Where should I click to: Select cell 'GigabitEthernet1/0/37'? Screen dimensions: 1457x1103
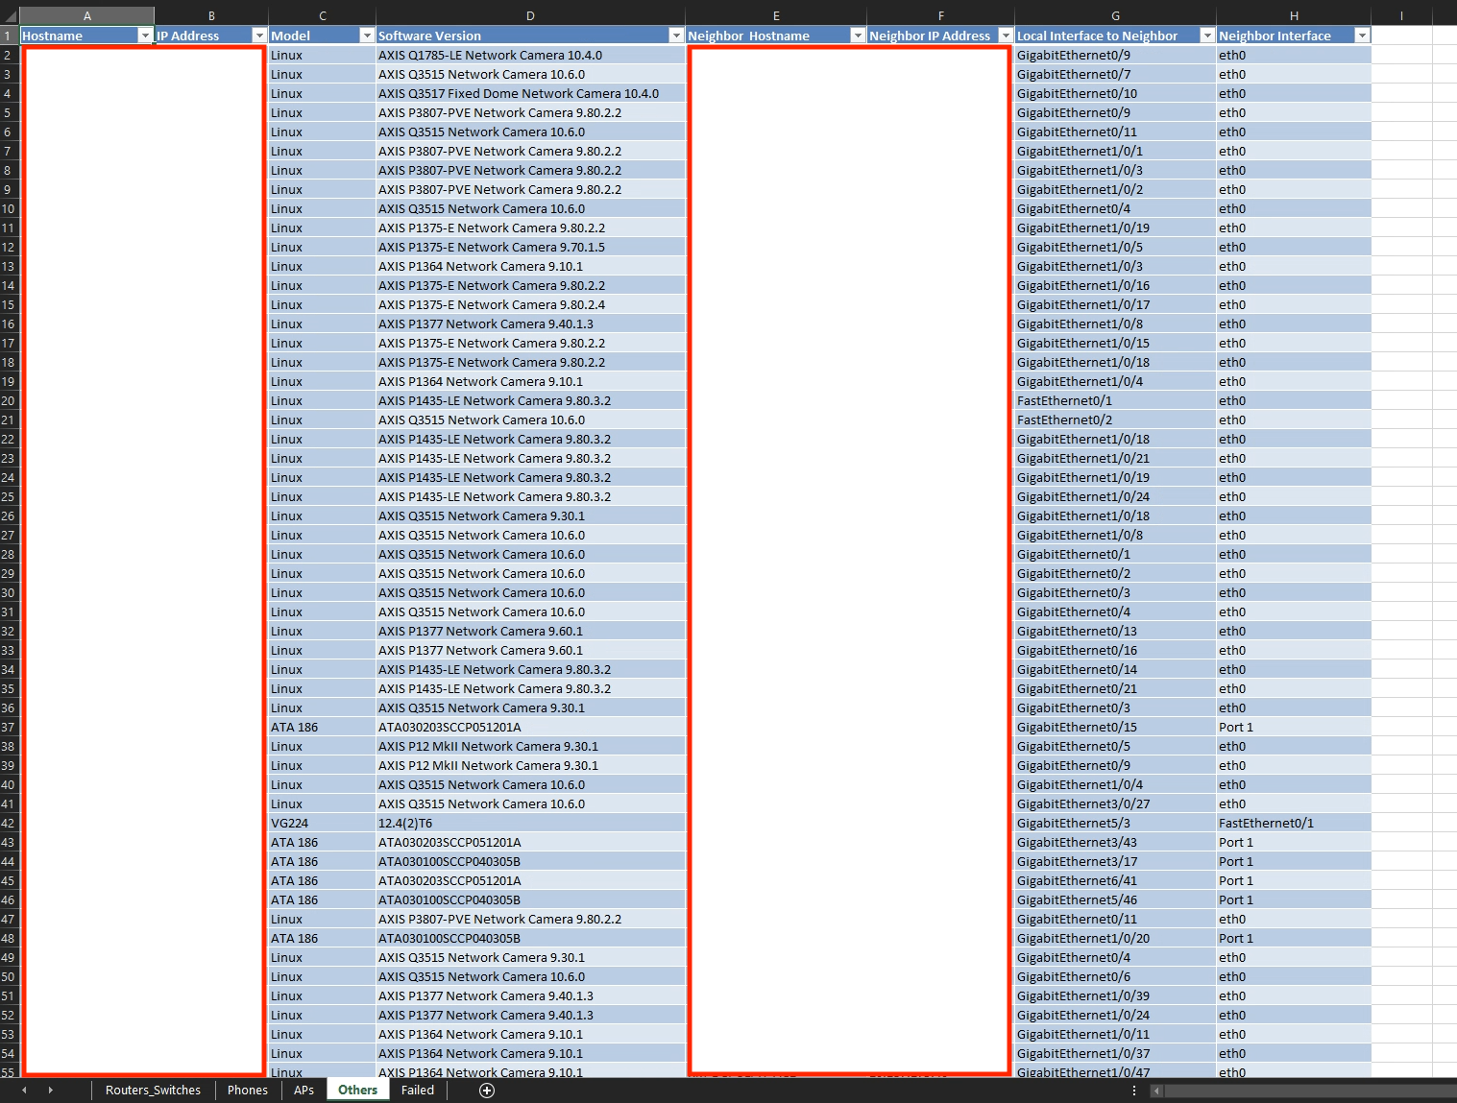[x=1115, y=1053]
